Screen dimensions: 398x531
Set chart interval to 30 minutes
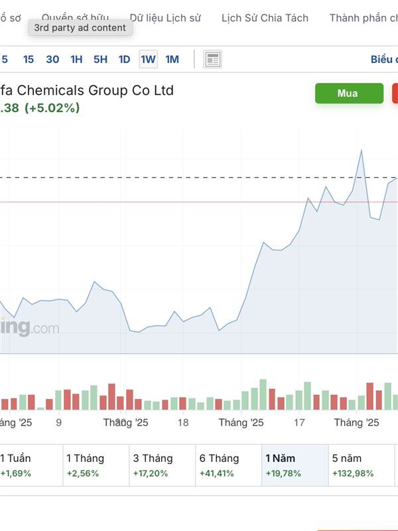(x=52, y=60)
